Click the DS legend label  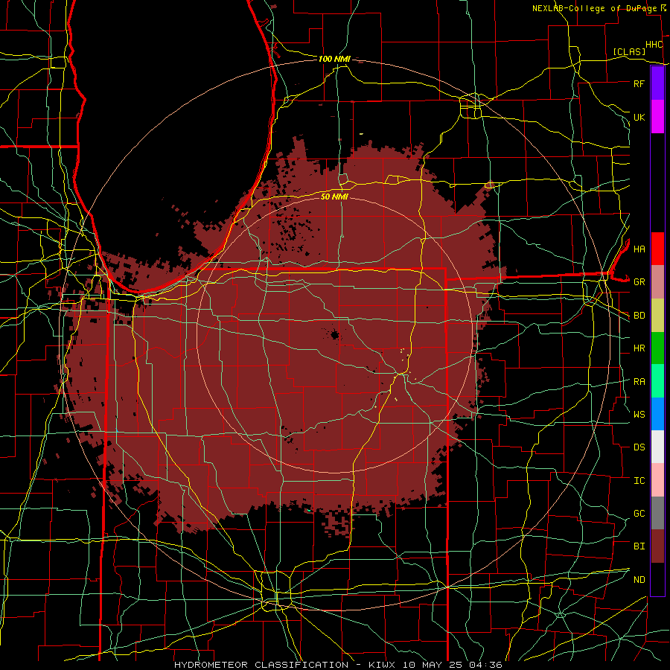[639, 447]
